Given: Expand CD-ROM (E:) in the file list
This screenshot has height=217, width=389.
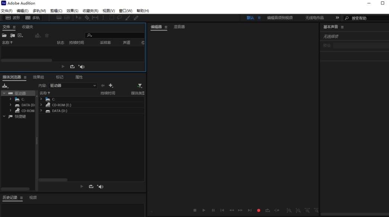Looking at the screenshot, I should click(41, 105).
